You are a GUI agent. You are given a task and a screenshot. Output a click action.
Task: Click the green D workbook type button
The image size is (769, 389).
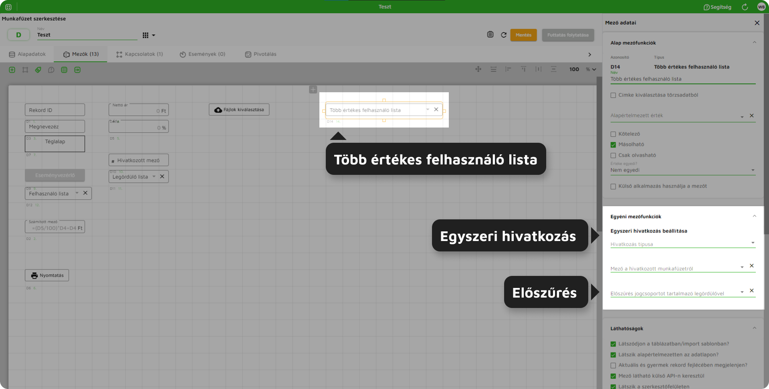(x=18, y=35)
